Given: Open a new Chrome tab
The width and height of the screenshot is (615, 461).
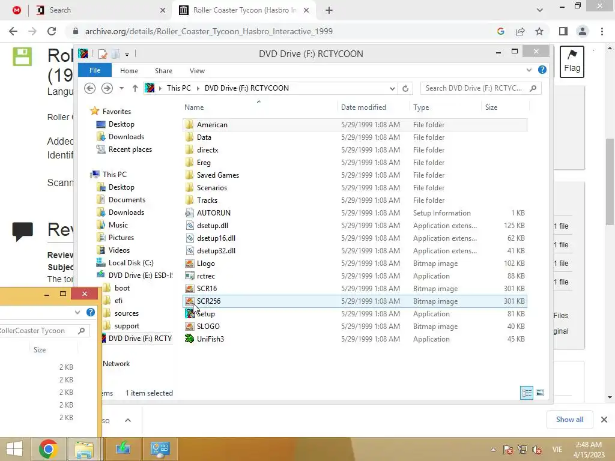Looking at the screenshot, I should coord(329,10).
